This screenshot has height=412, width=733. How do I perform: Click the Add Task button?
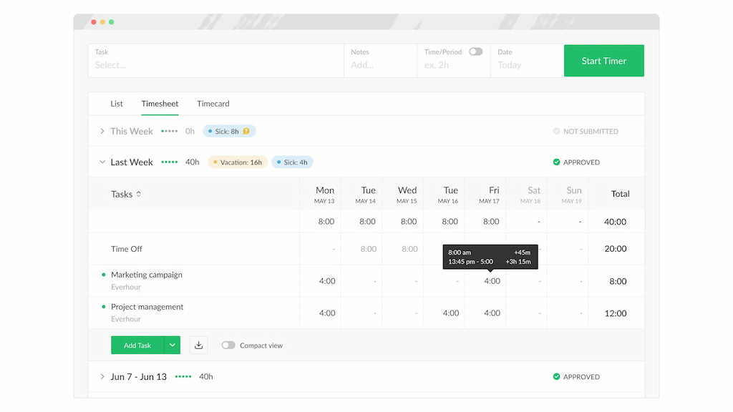tap(136, 345)
